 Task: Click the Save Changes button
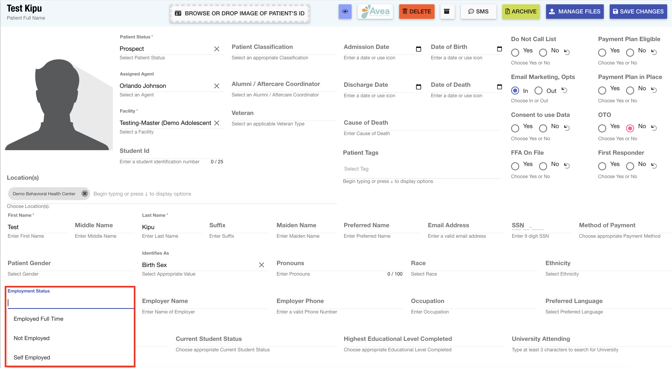pyautogui.click(x=638, y=12)
